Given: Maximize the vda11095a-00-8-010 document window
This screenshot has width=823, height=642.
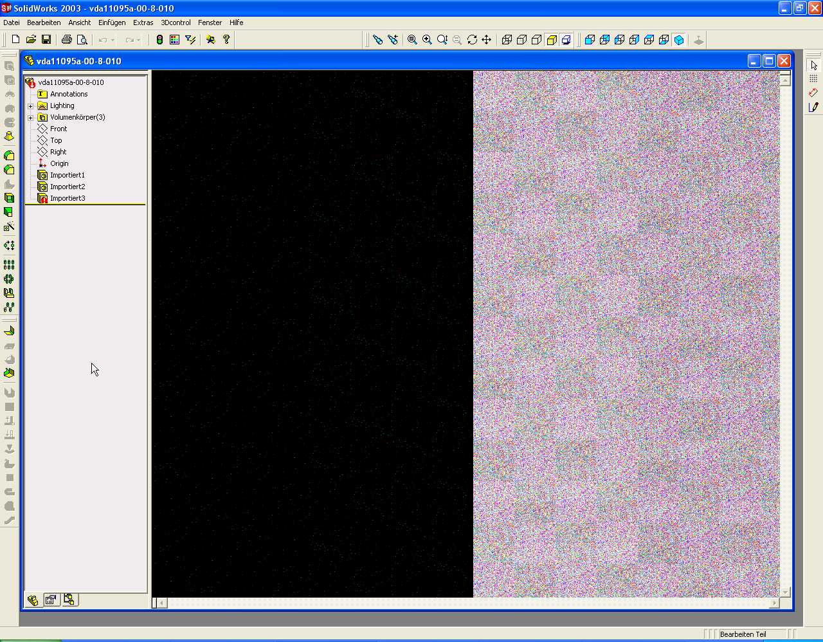Looking at the screenshot, I should coord(769,61).
